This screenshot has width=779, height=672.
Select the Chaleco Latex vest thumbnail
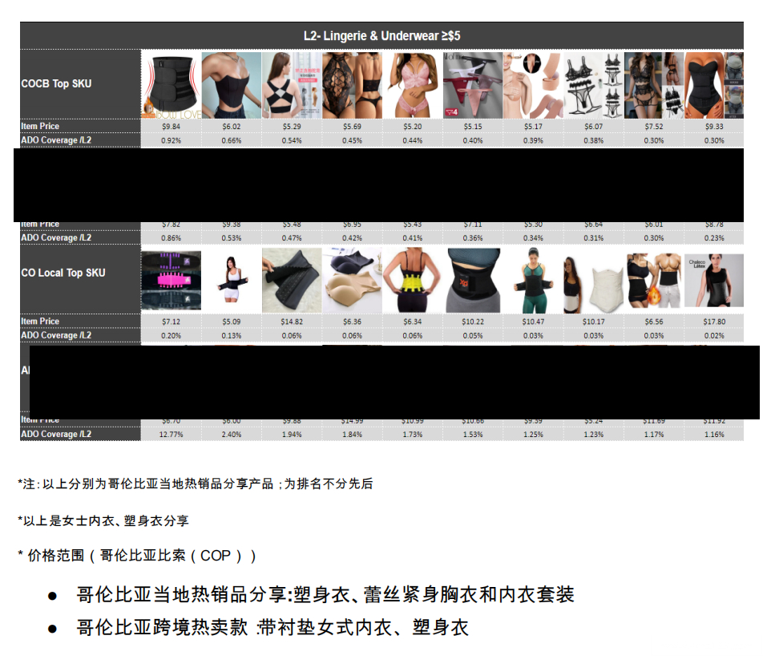(x=713, y=279)
